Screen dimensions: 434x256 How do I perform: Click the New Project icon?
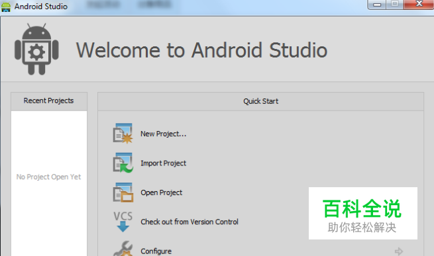click(123, 134)
